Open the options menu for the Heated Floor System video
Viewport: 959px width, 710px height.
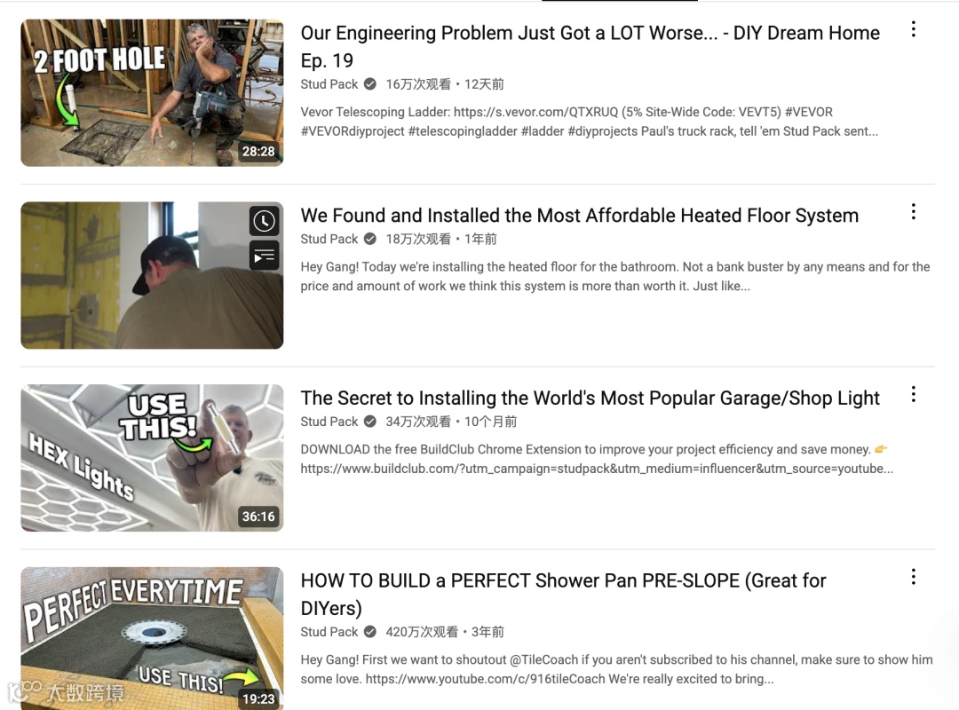point(913,211)
